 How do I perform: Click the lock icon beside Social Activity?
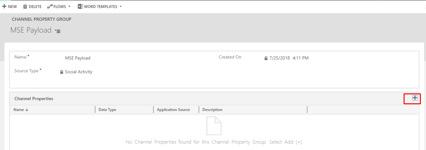point(62,72)
